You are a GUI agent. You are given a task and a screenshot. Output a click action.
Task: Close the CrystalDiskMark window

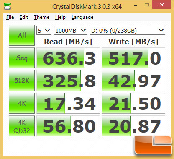(x=162, y=5)
